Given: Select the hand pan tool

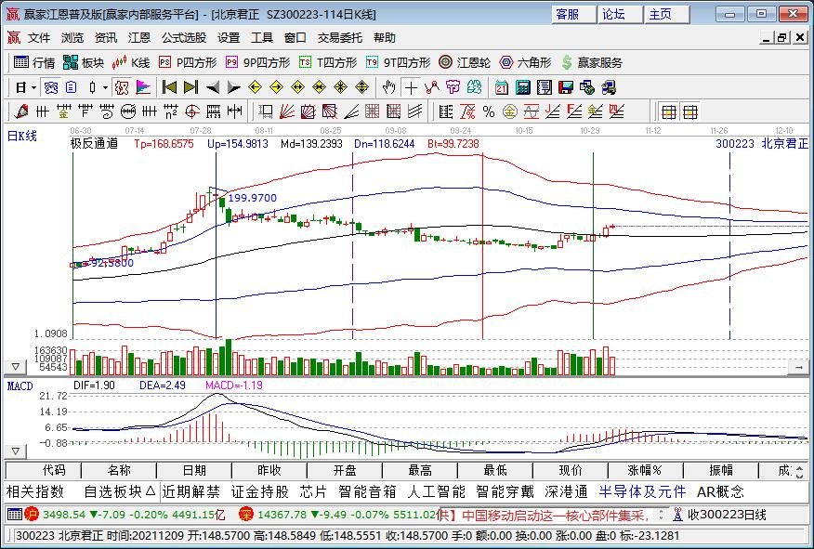Looking at the screenshot, I should tap(387, 87).
